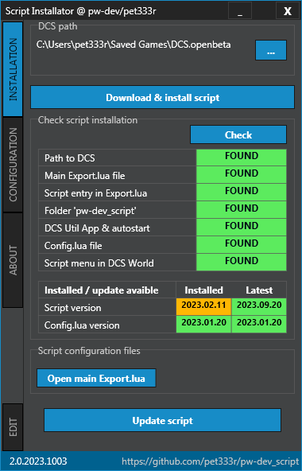Click app version 2.0.2023.1003 in status bar
Viewport: 302px width, 471px height.
38,461
